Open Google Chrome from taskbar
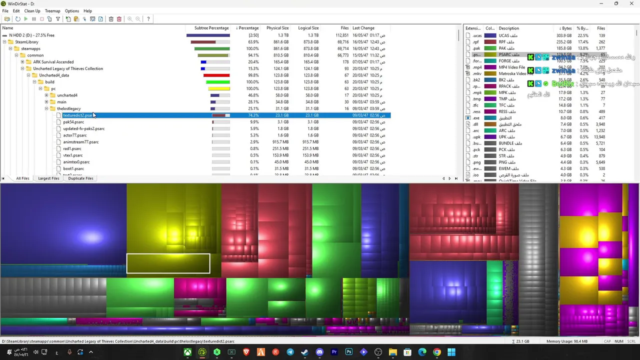Image resolution: width=640 pixels, height=360 pixels. coord(436,352)
